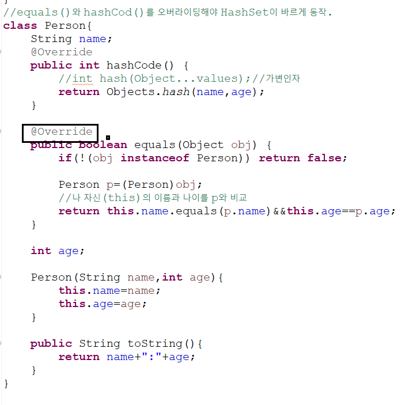Click the small black square marker
This screenshot has height=405, width=401.
pyautogui.click(x=108, y=138)
